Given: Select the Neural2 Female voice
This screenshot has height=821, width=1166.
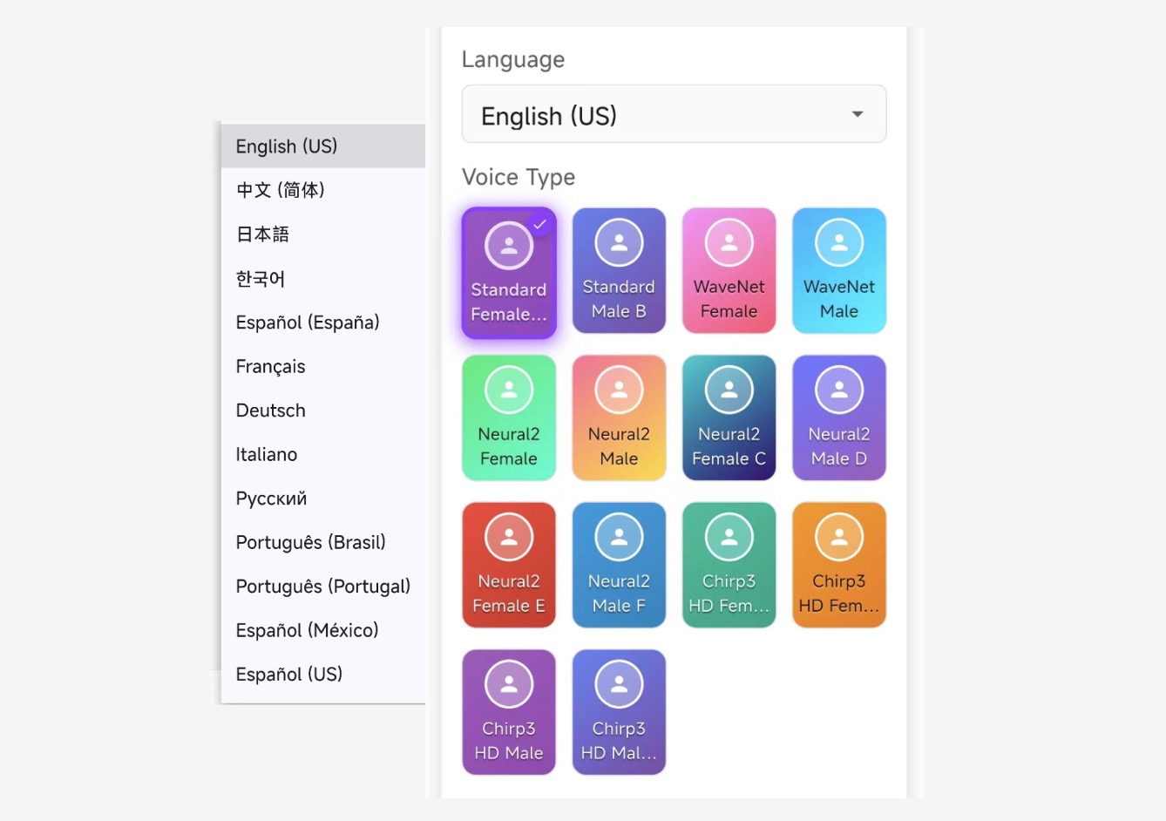Looking at the screenshot, I should 509,417.
